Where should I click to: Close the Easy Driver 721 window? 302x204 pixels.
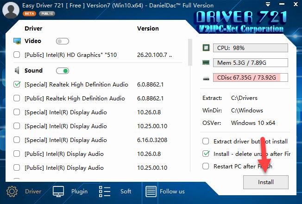[x=296, y=4]
